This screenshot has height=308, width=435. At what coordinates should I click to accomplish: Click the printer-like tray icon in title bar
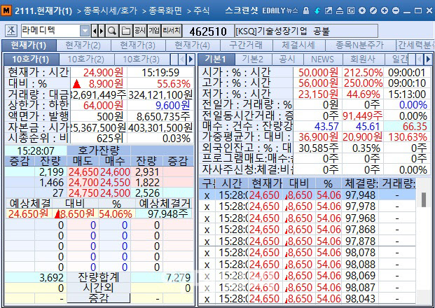coord(340,10)
